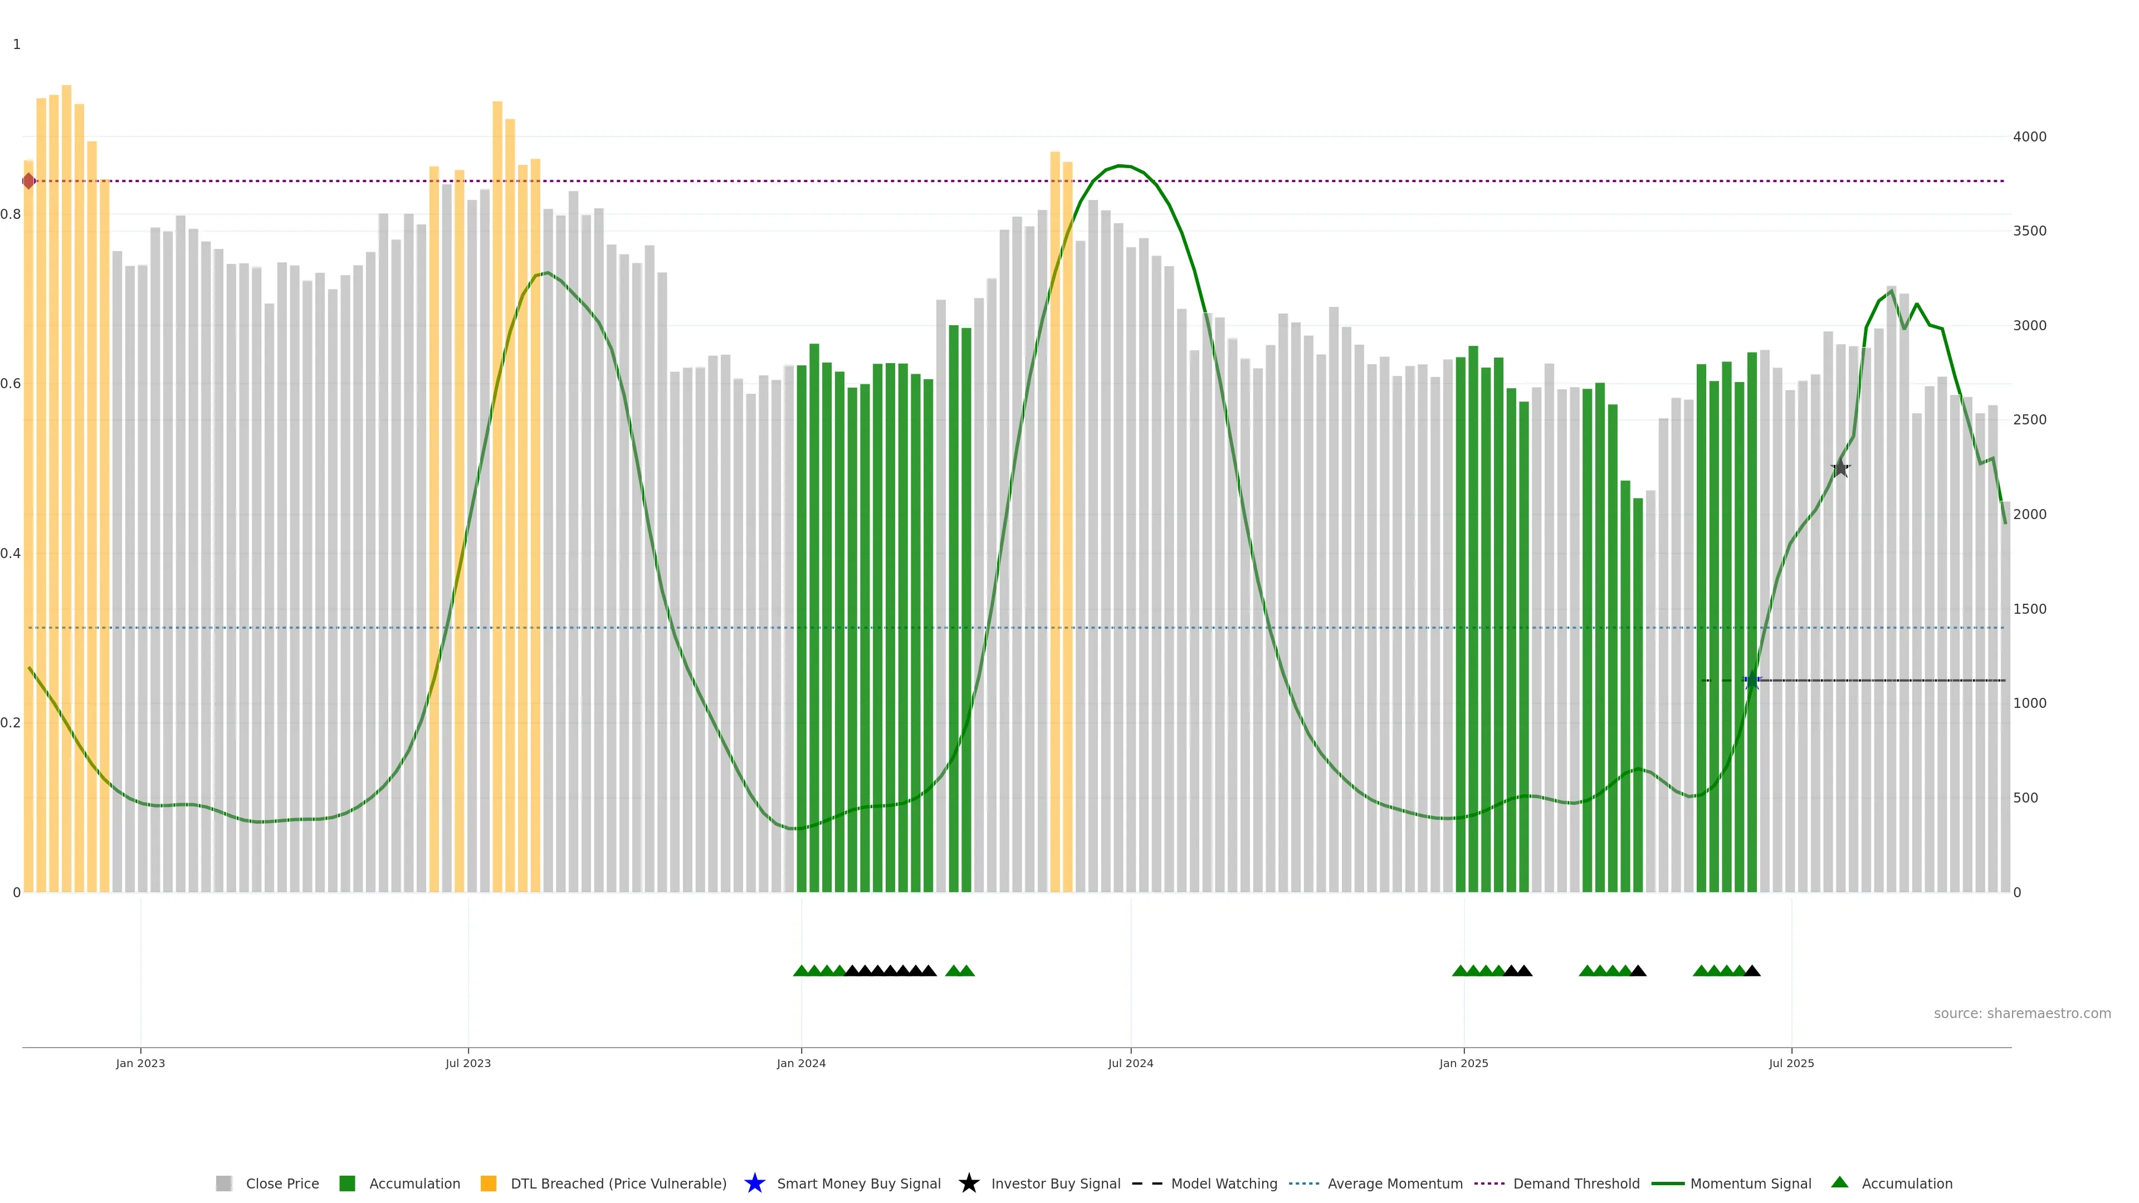Click the blue Smart Money Buy star on chart
This screenshot has width=2139, height=1203.
(1752, 681)
